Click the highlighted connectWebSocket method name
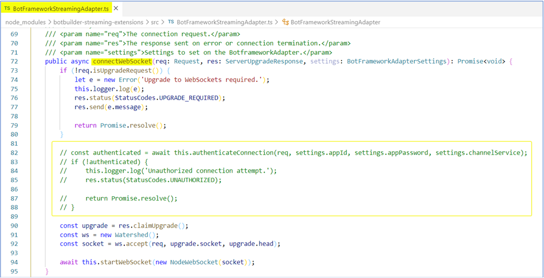This screenshot has height=278, width=544. pos(122,62)
